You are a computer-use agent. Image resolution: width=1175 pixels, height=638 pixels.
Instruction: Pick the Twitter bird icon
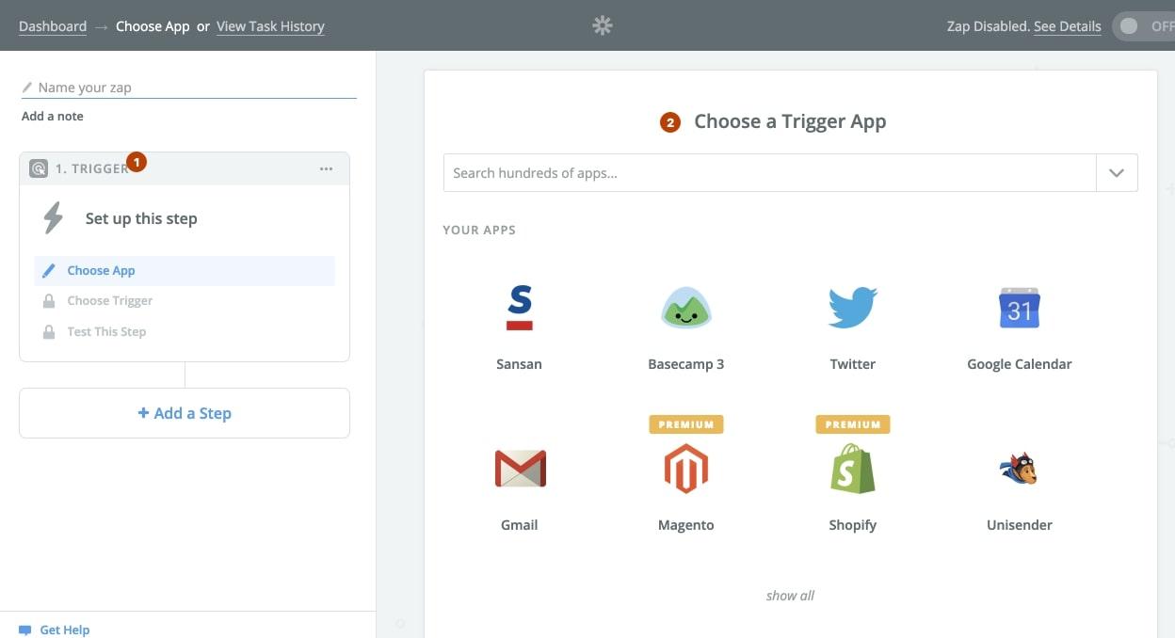pos(853,308)
